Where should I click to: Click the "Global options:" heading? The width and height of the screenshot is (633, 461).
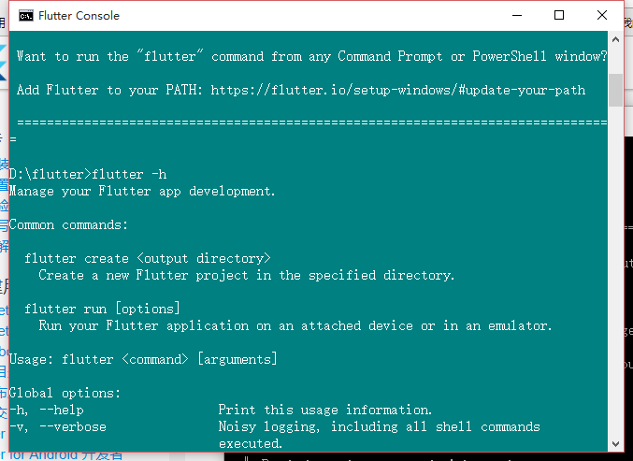(x=65, y=393)
